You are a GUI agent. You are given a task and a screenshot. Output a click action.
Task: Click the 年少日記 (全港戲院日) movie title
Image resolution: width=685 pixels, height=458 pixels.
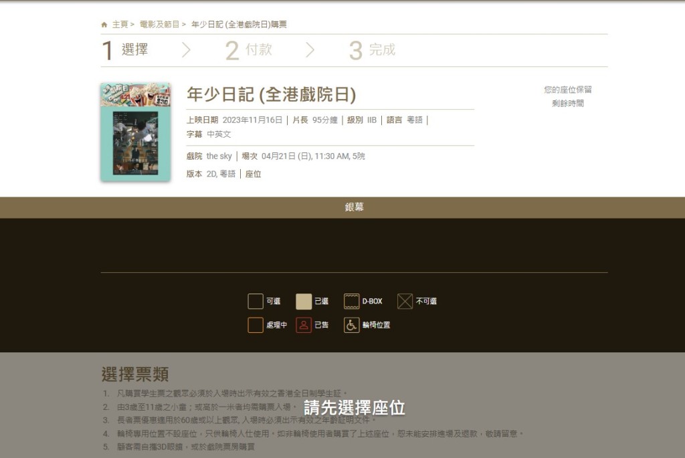point(271,94)
